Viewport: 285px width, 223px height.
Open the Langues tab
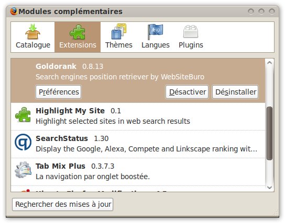[156, 37]
